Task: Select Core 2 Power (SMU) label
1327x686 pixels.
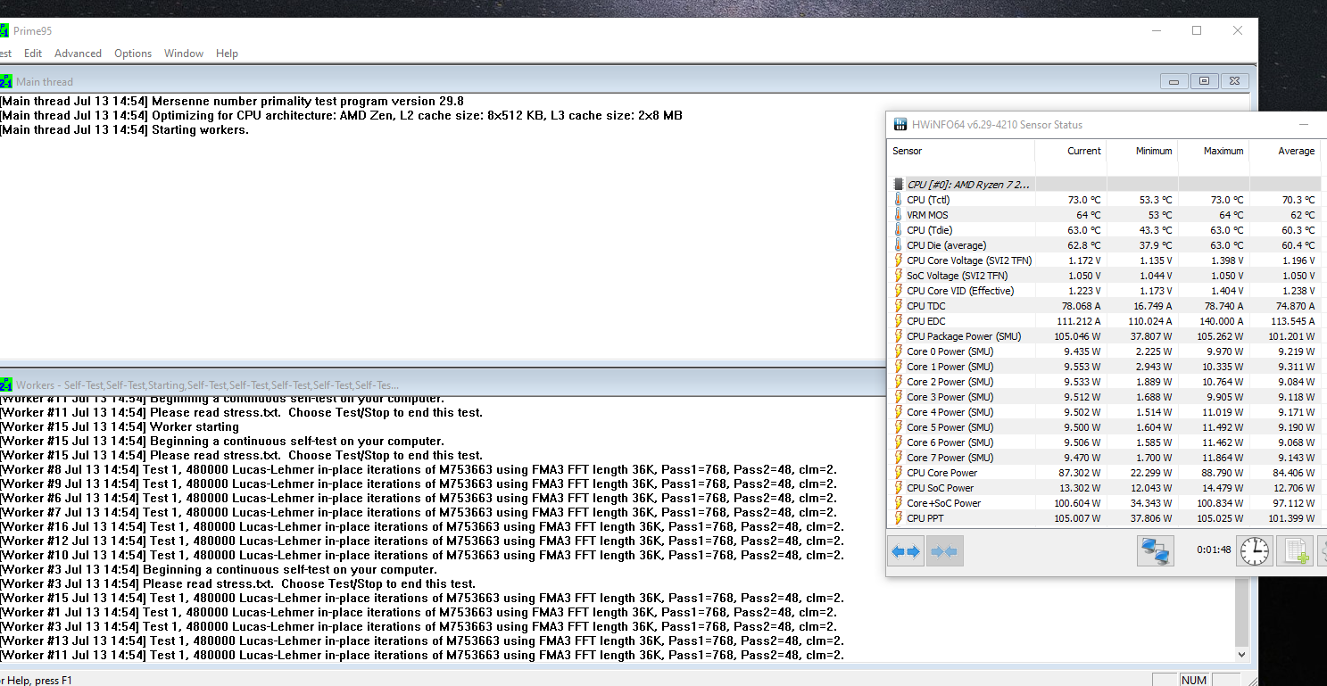Action: [950, 382]
